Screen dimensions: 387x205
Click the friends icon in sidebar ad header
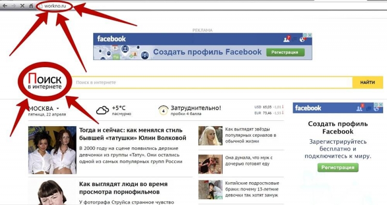pyautogui.click(x=360, y=108)
